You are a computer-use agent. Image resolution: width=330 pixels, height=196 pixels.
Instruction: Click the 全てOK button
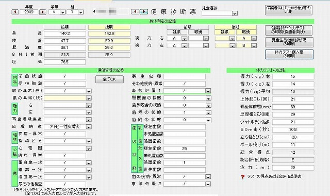tap(109, 79)
